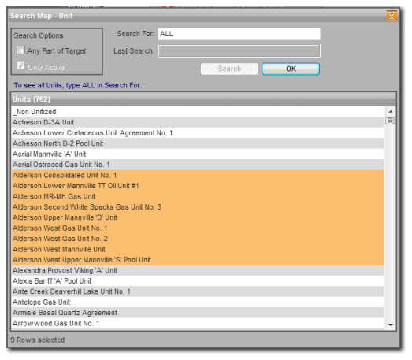Click the Last Search field
This screenshot has height=360, width=412.
coord(239,50)
